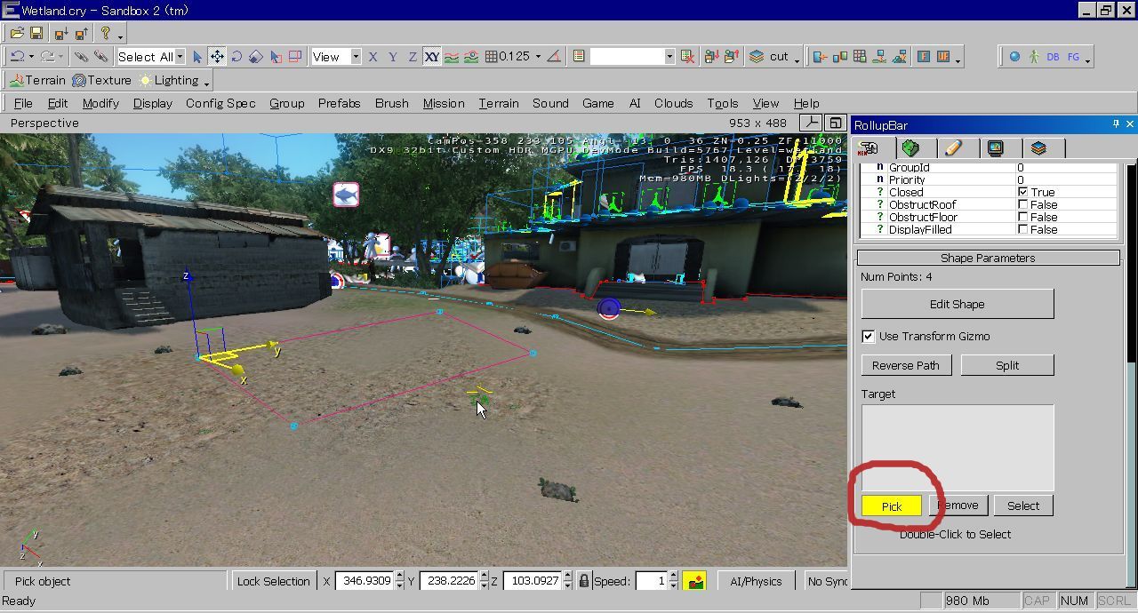Activate the Select arrow tool
1138x613 pixels.
197,56
